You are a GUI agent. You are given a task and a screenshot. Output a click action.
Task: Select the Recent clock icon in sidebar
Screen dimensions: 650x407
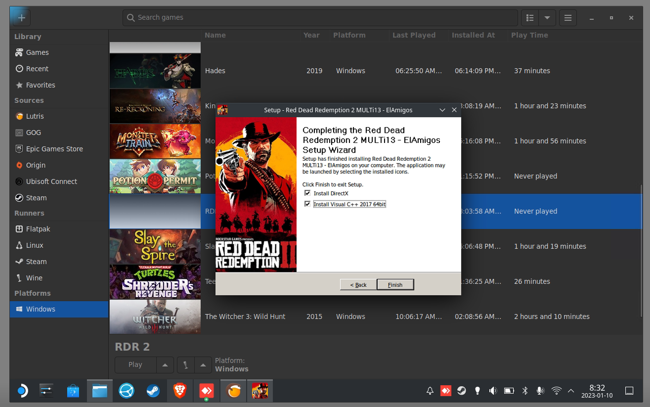19,69
